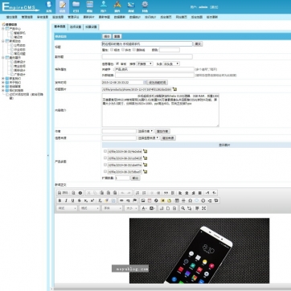This screenshot has height=291, width=291.
Task: Click the underline icon in the editor
Action: coord(73,200)
